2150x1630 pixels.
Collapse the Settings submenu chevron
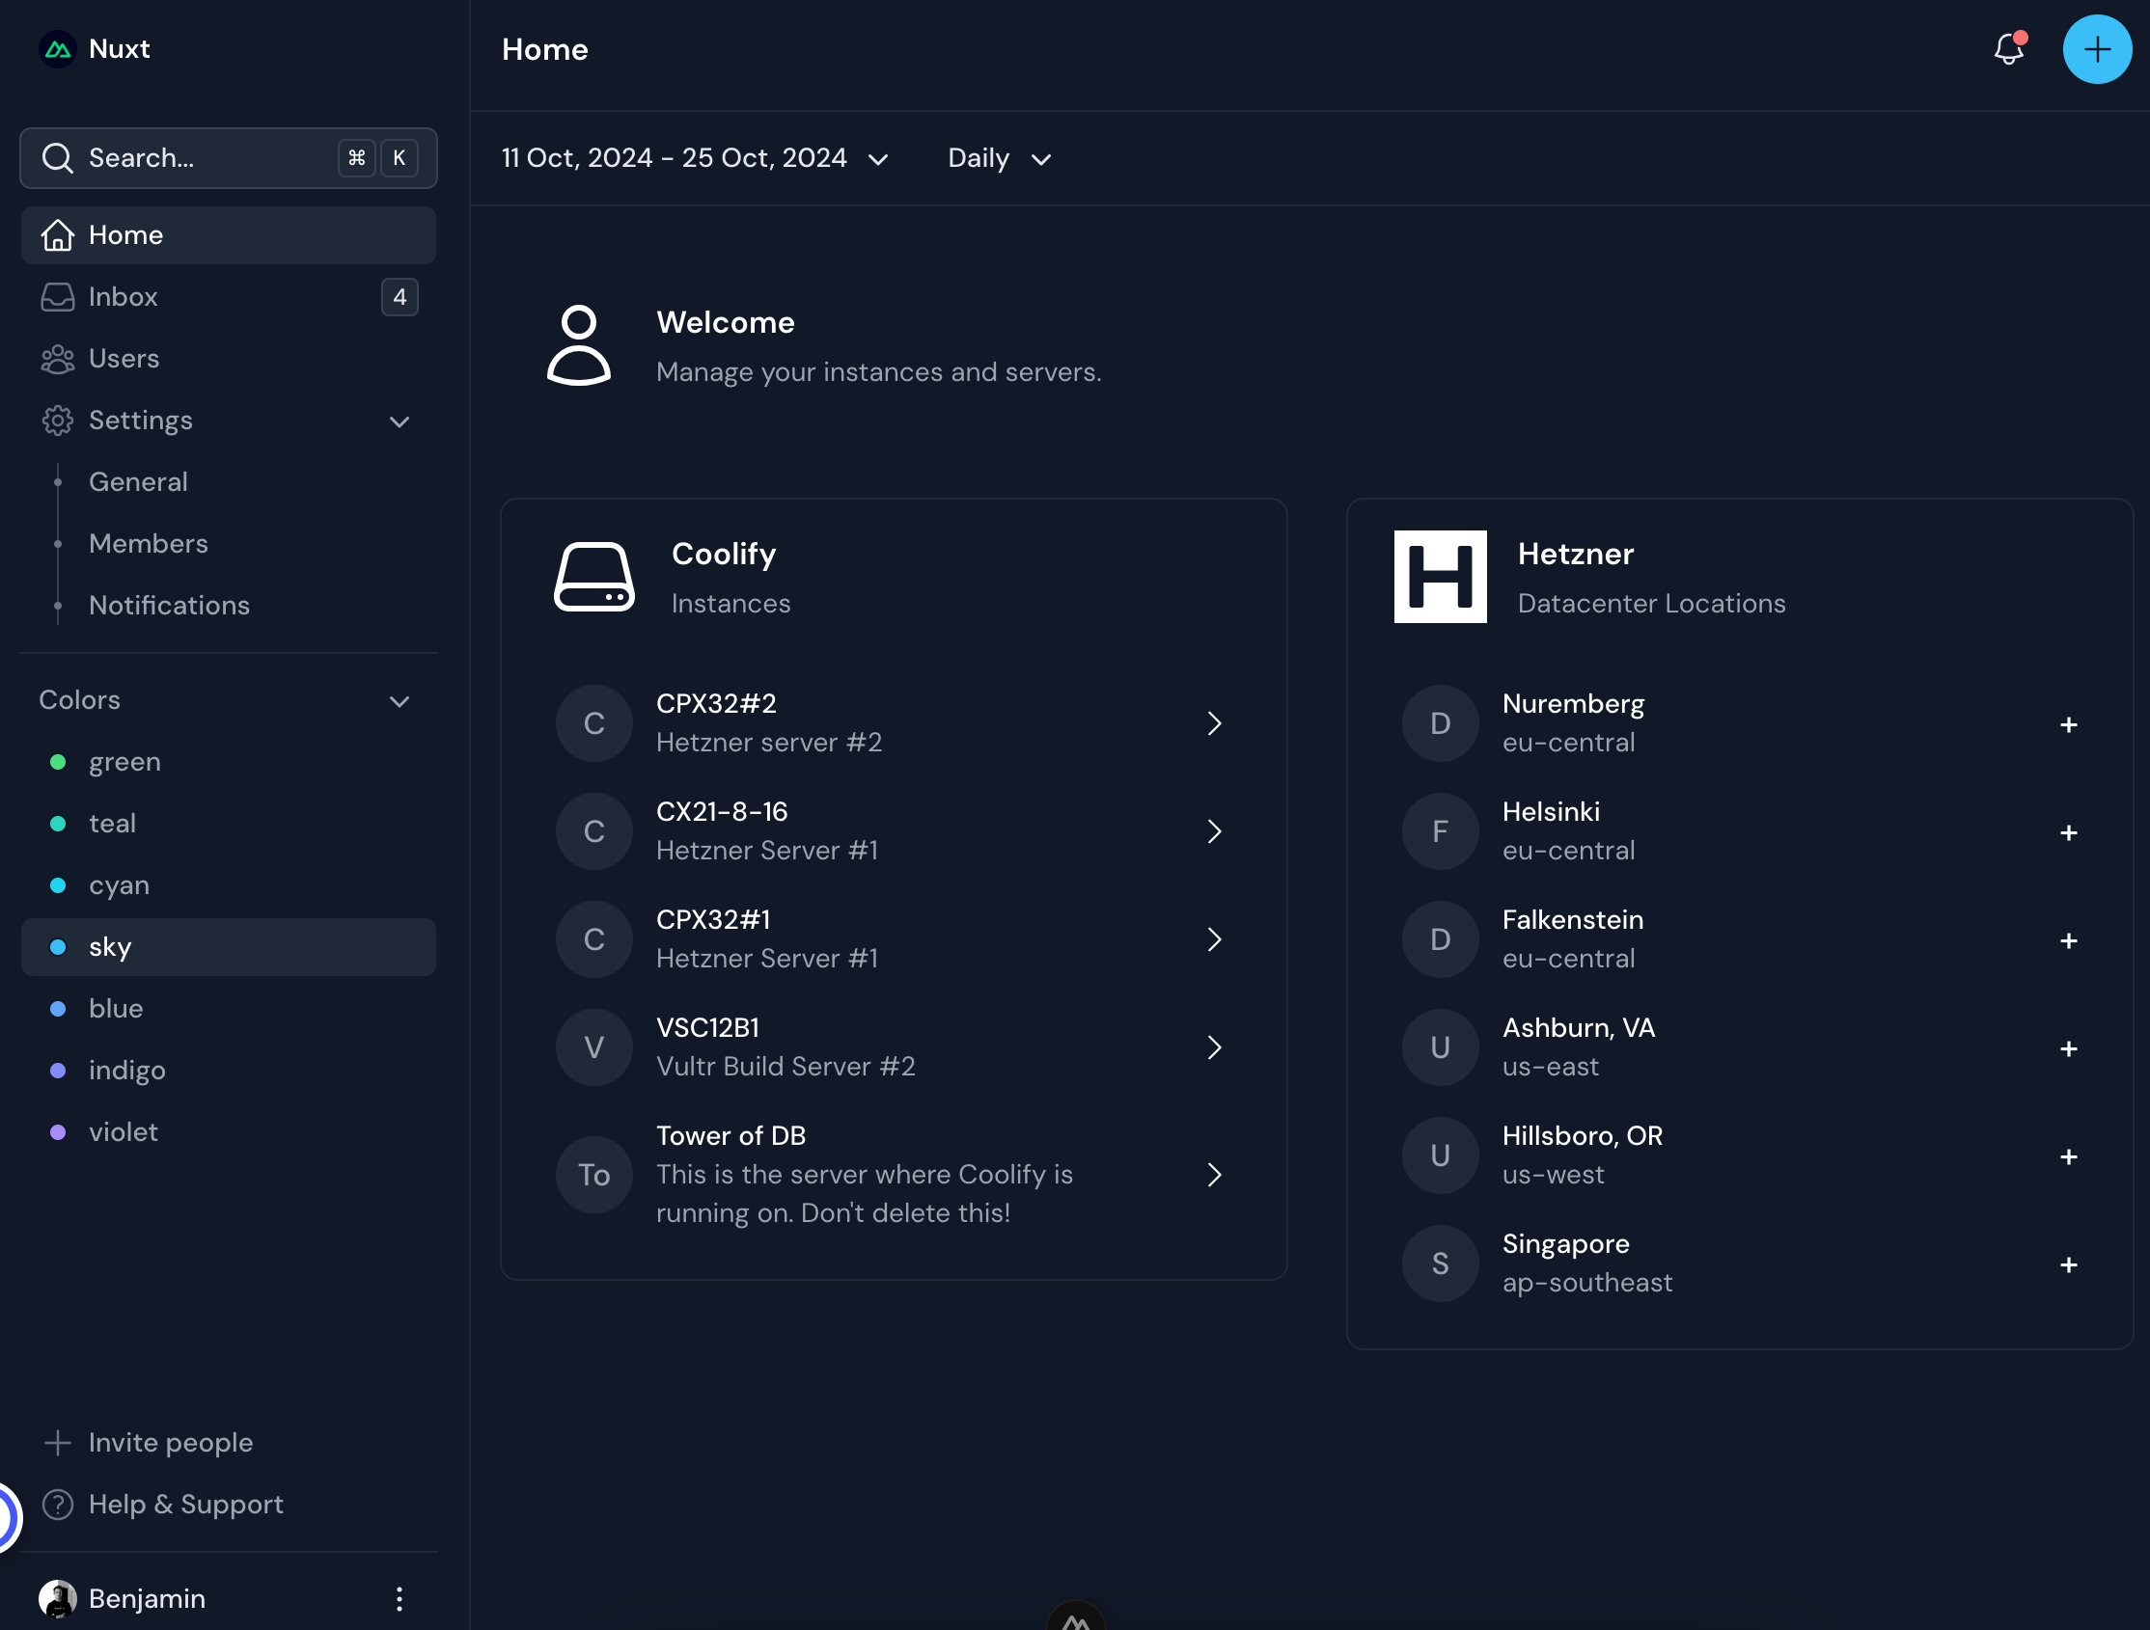[x=399, y=421]
